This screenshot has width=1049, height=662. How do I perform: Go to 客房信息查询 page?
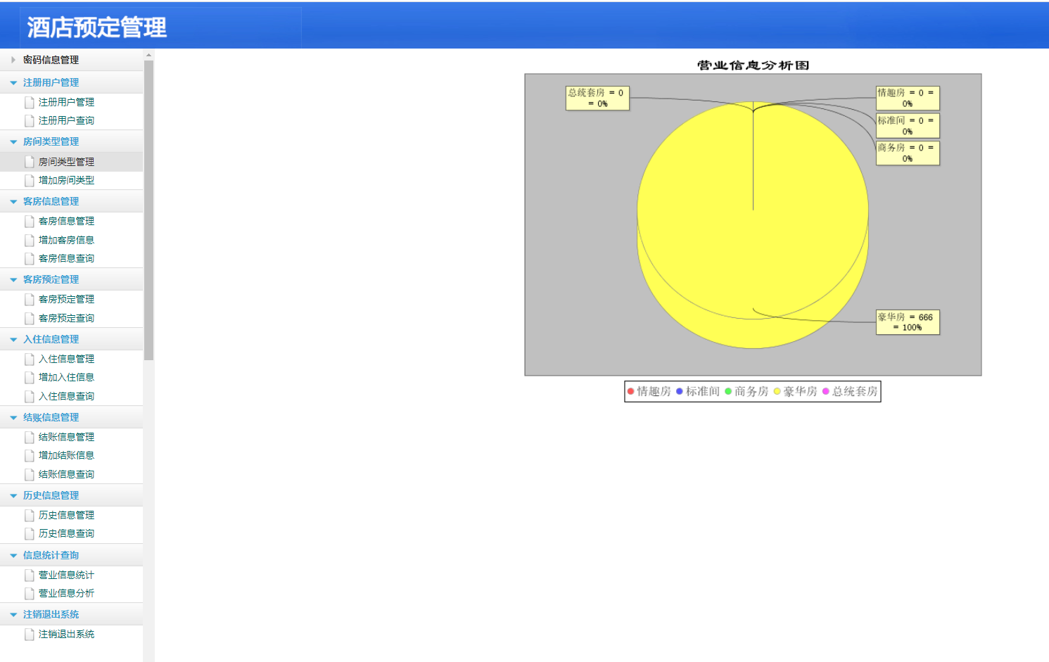click(x=66, y=259)
